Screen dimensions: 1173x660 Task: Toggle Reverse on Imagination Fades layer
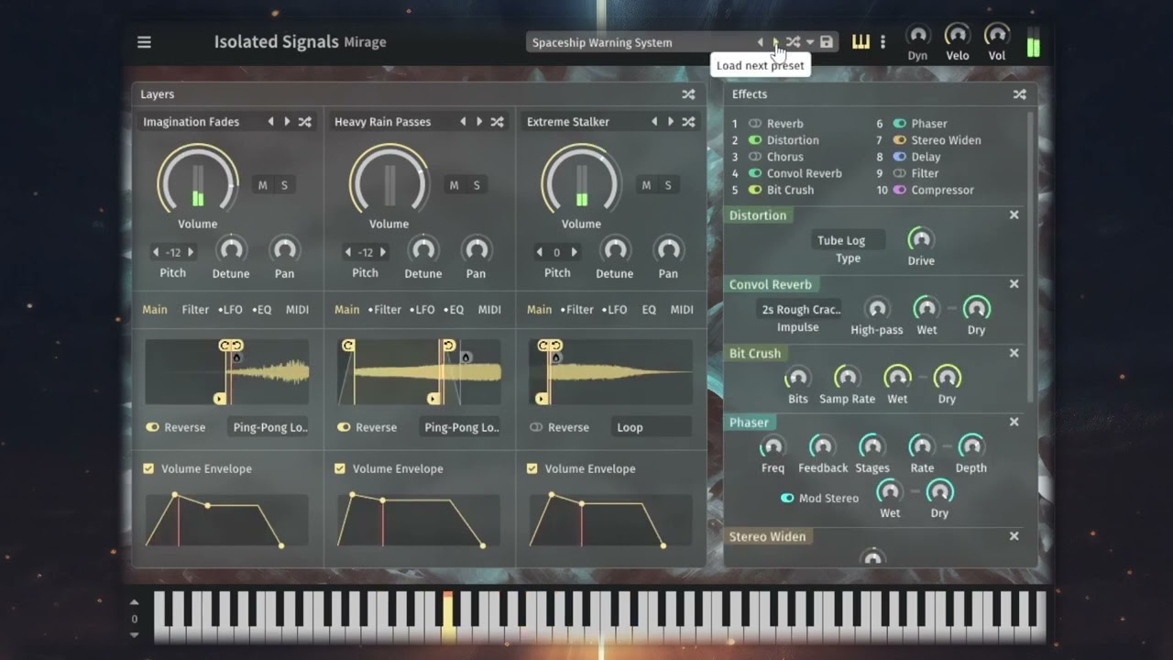tap(152, 427)
